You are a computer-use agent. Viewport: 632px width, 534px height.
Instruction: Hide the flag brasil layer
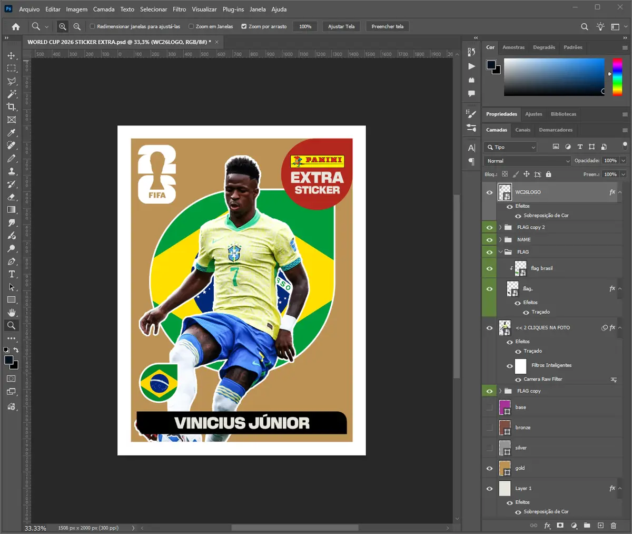(x=489, y=268)
